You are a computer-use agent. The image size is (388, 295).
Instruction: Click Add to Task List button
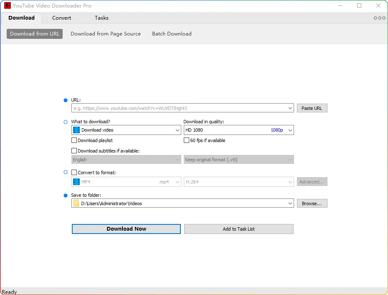point(239,229)
